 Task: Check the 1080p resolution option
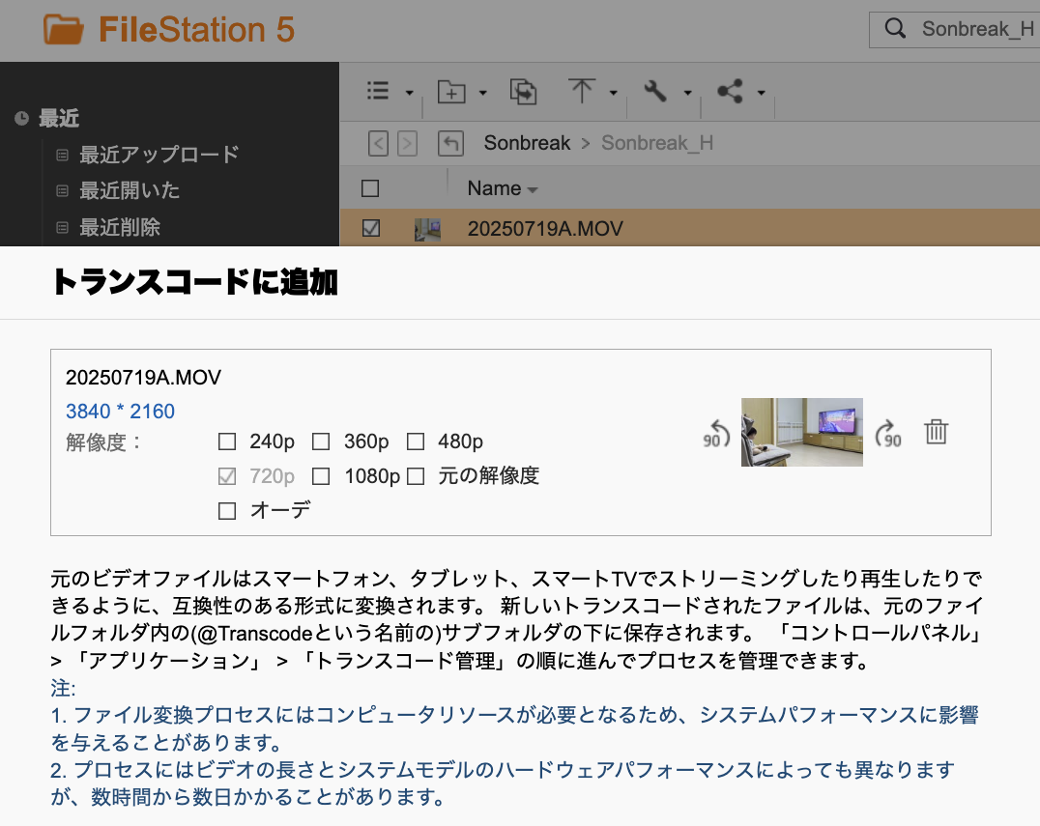tap(322, 476)
